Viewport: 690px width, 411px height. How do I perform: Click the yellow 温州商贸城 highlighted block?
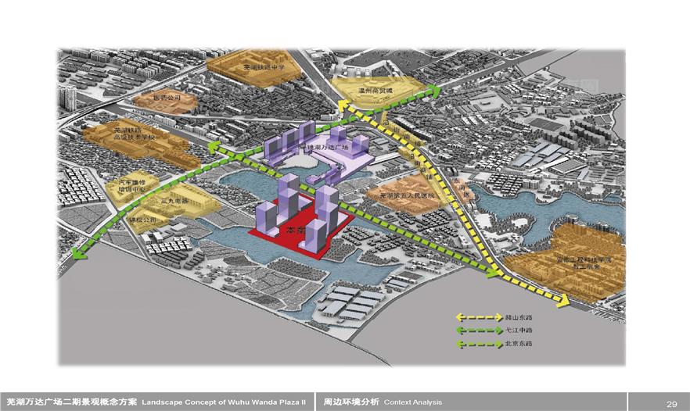pyautogui.click(x=374, y=89)
